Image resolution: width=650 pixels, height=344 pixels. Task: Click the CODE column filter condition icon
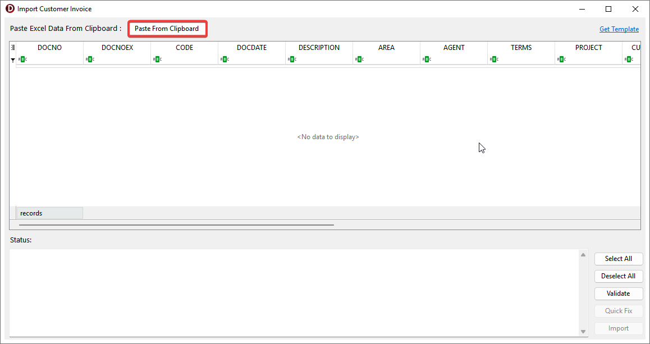(x=157, y=59)
